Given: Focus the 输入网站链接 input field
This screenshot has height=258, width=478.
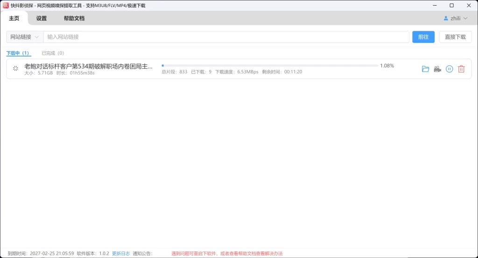Looking at the screenshot, I should [x=226, y=37].
